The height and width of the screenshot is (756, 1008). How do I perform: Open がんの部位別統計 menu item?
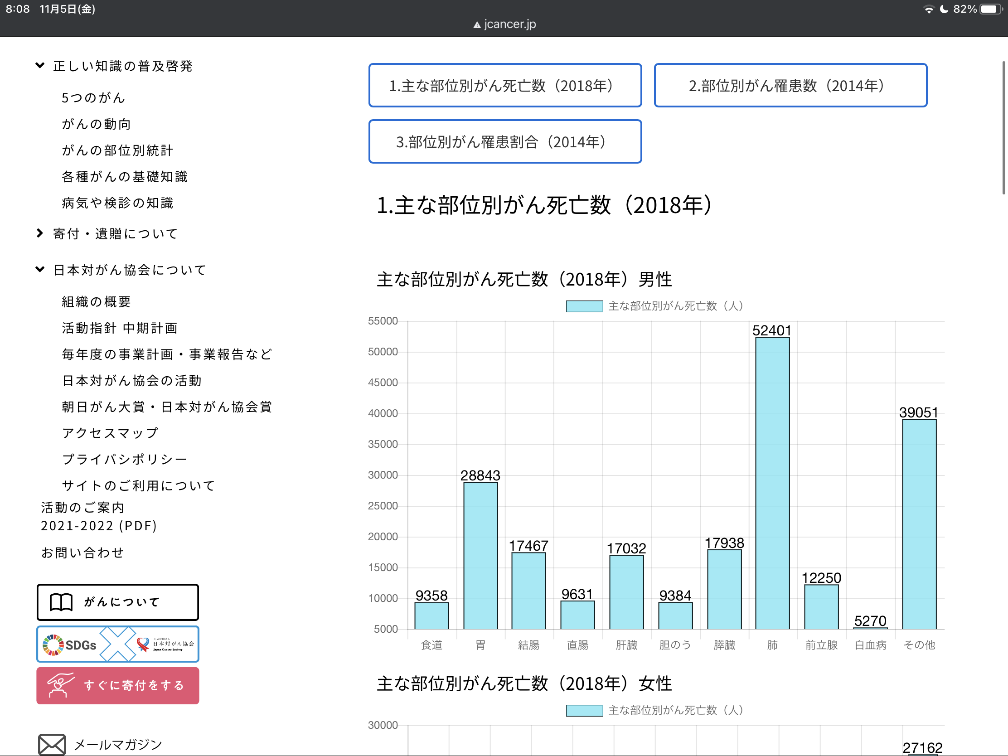(117, 150)
